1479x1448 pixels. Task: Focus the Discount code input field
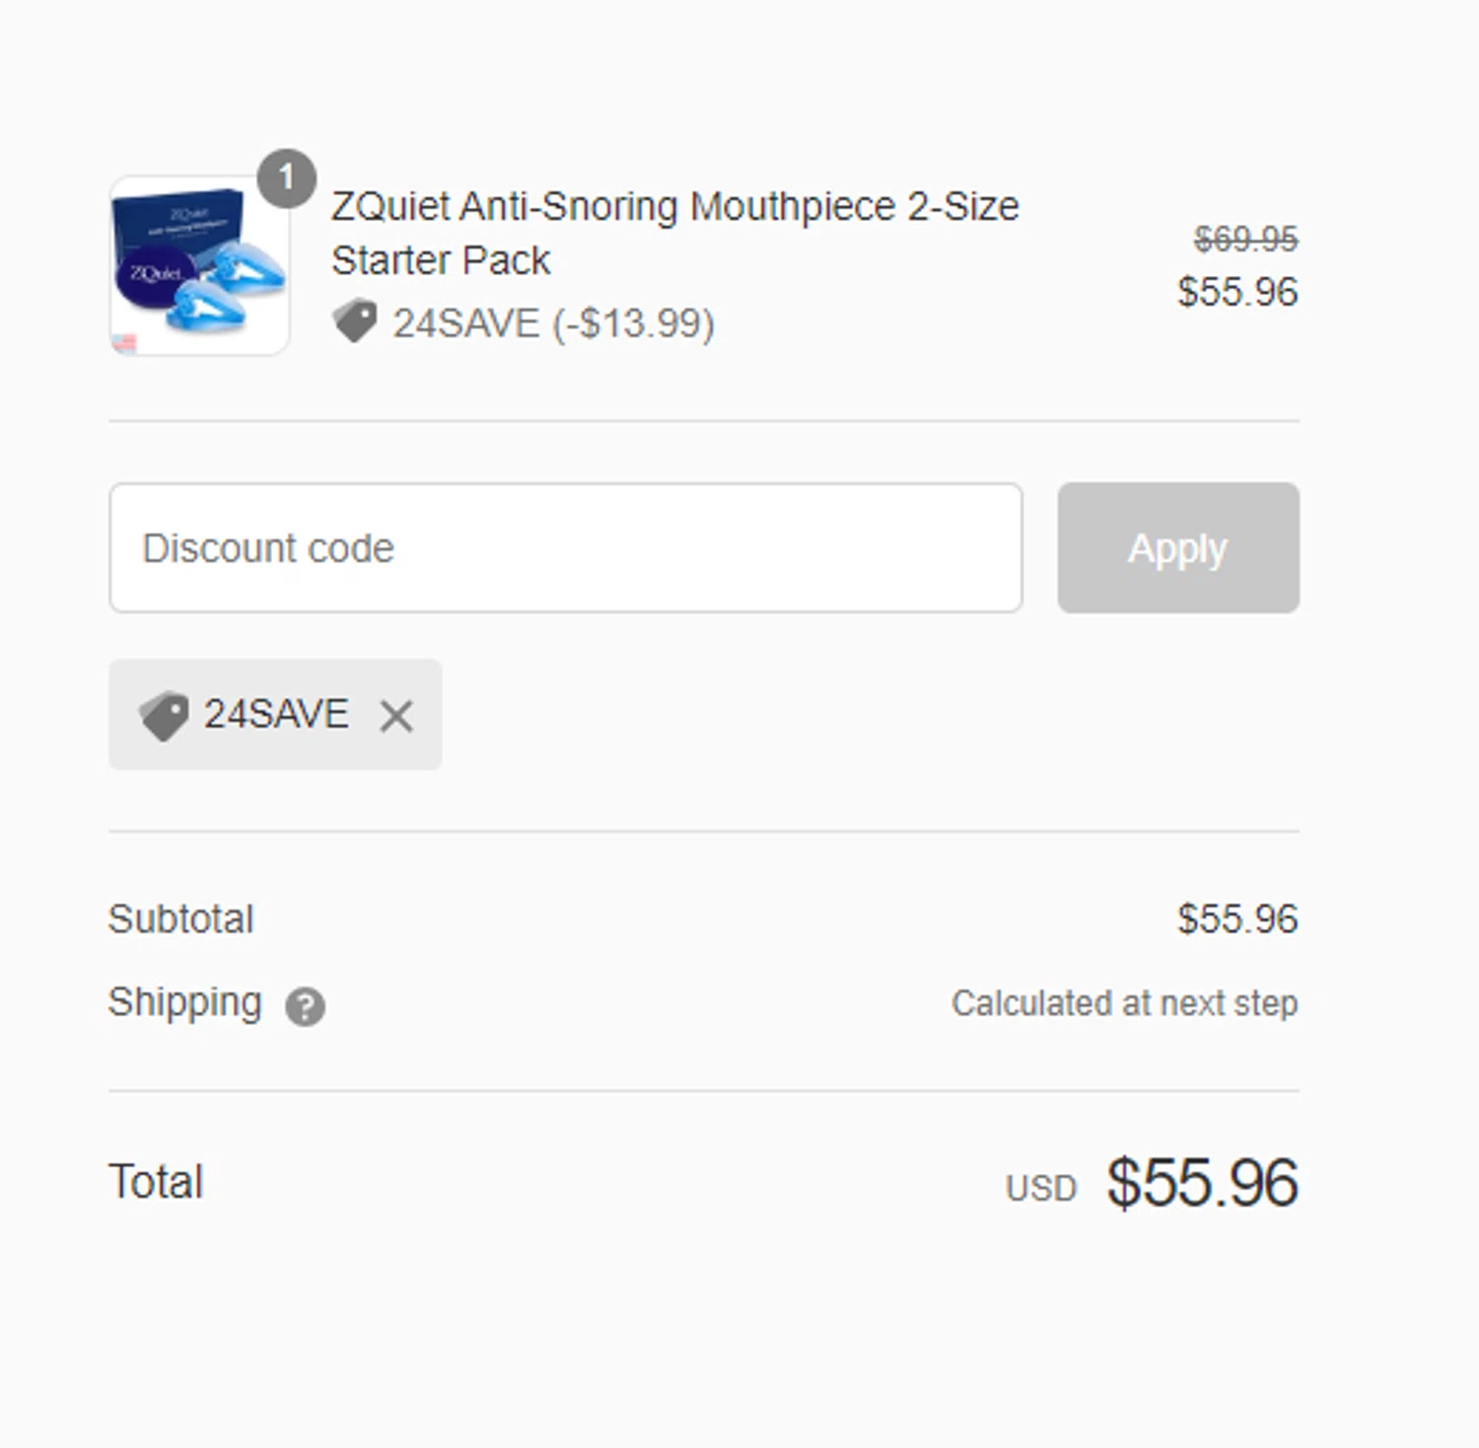[x=565, y=547]
